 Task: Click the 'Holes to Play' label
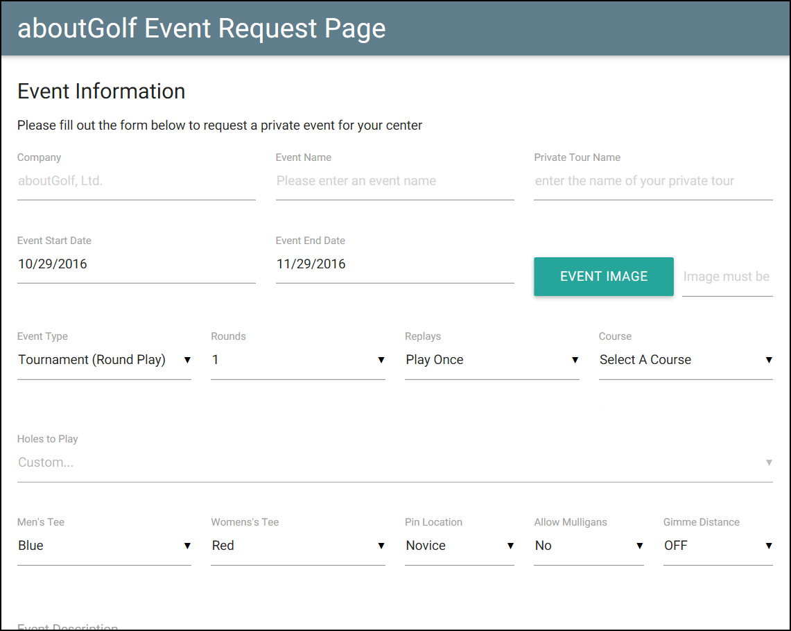pyautogui.click(x=47, y=439)
